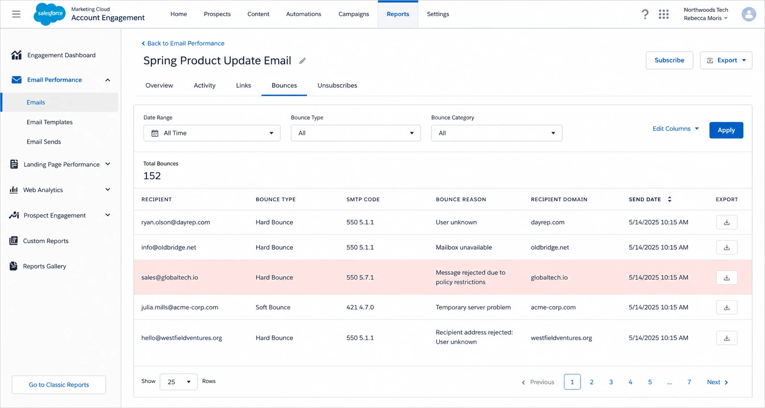Select the Bounces tab

(284, 86)
